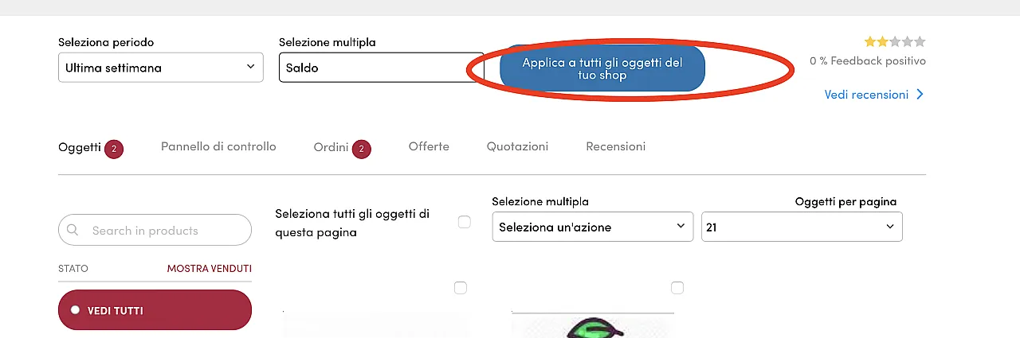
Task: Click the Saldo selection field
Action: click(x=371, y=68)
